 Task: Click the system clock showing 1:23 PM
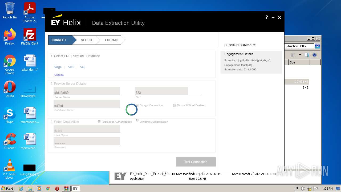point(327,189)
